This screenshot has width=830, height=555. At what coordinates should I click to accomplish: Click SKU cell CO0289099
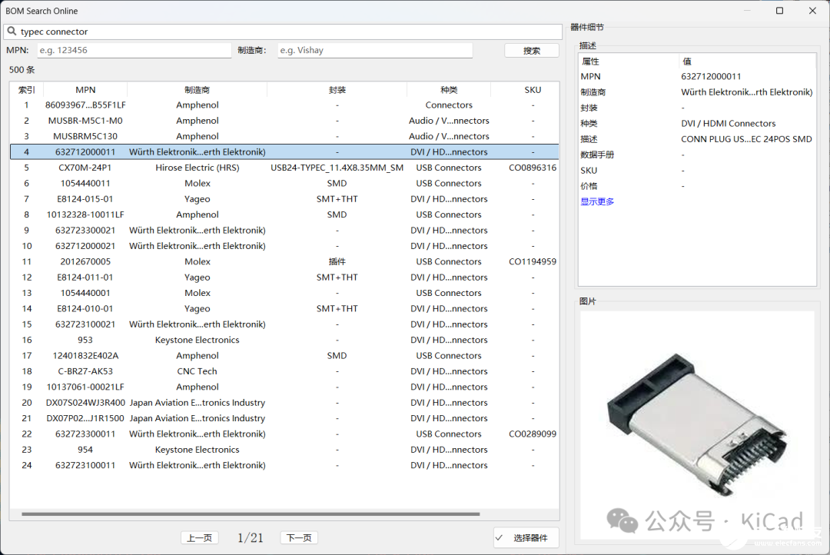click(533, 434)
